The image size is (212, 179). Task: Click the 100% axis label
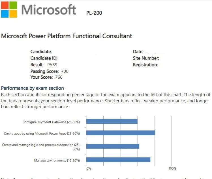pyautogui.click(x=172, y=168)
